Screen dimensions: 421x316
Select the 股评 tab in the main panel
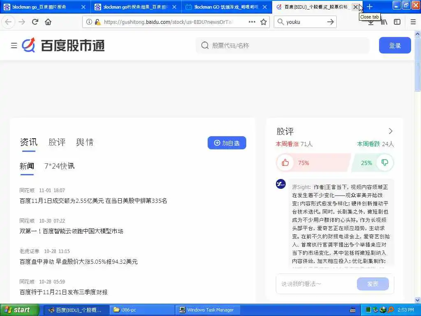[x=57, y=142]
